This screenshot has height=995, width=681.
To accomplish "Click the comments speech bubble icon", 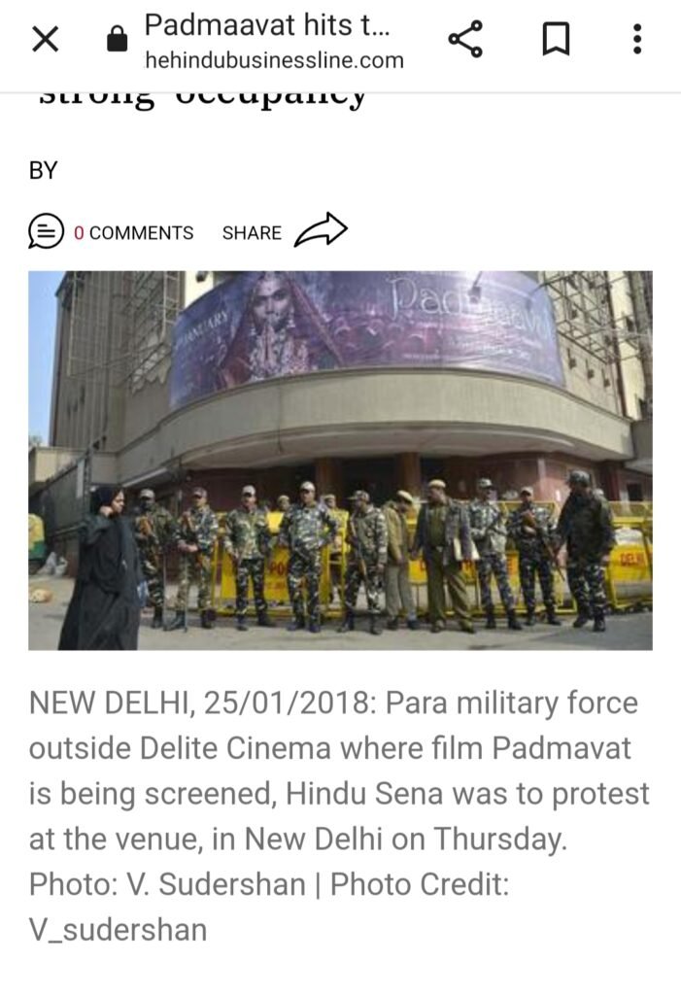I will pos(46,231).
